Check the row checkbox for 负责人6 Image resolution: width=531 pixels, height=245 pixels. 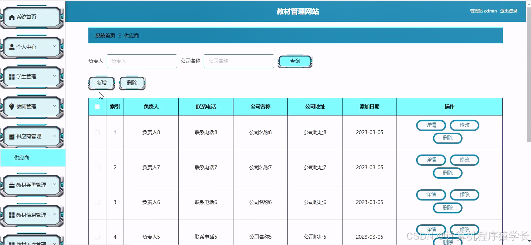pos(97,202)
